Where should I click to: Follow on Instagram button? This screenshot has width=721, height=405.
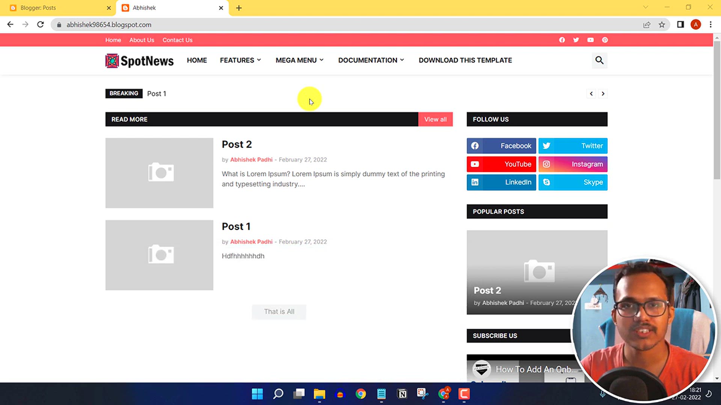point(573,164)
